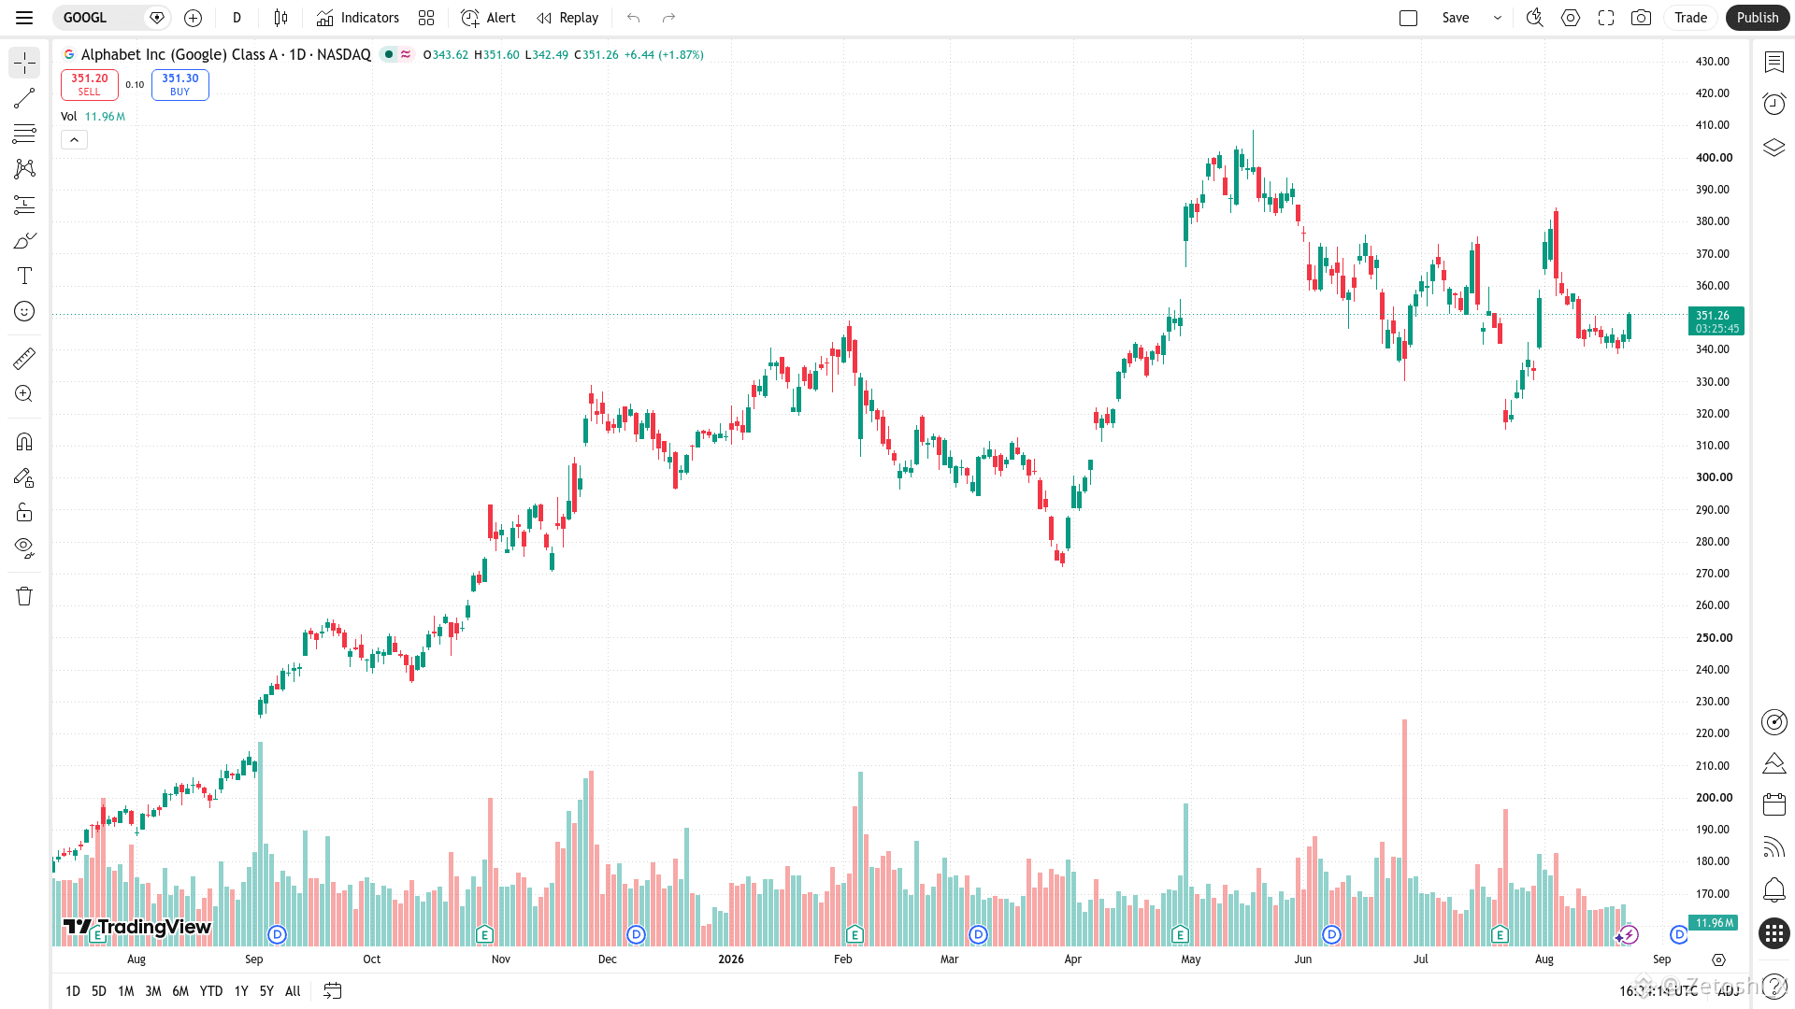This screenshot has height=1009, width=1795.
Task: Select the 1Y time range
Action: click(241, 991)
